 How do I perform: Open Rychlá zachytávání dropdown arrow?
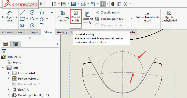click(169, 26)
